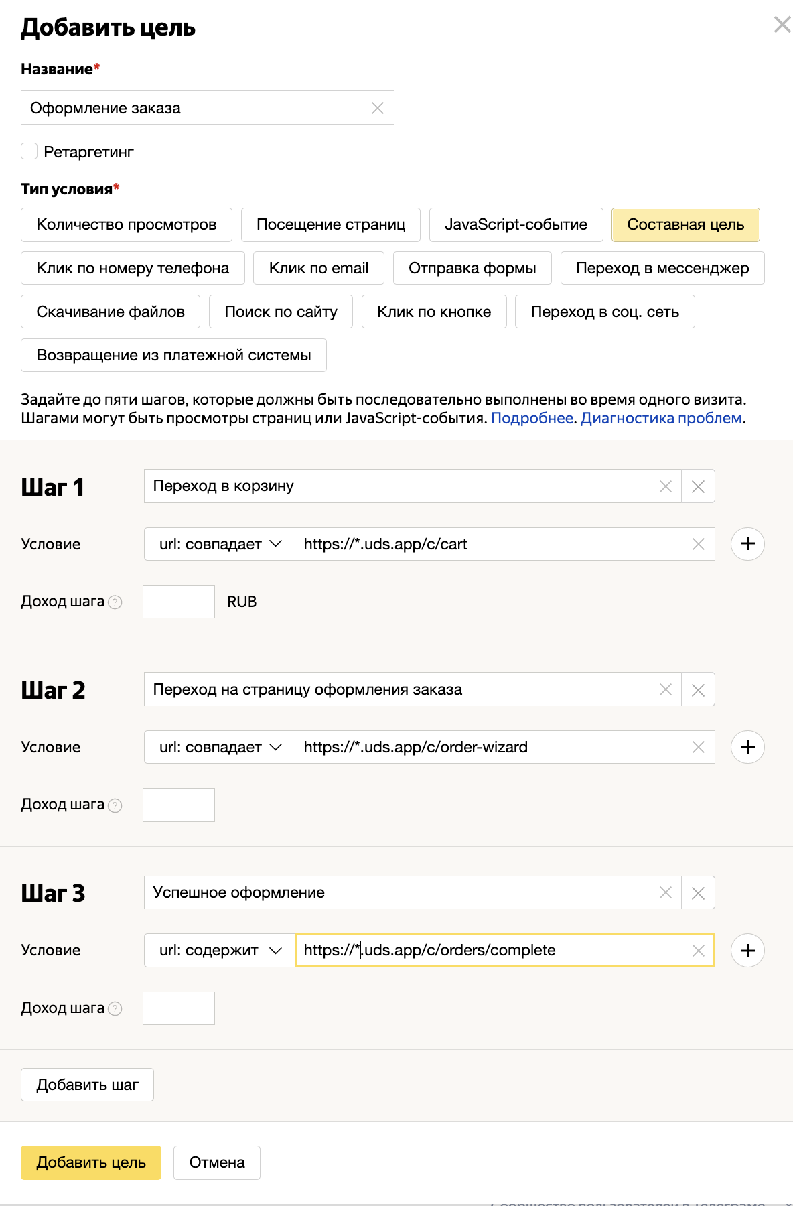The width and height of the screenshot is (793, 1206).
Task: Expand Step 2 url: совпадает dropdown
Action: pyautogui.click(x=220, y=747)
